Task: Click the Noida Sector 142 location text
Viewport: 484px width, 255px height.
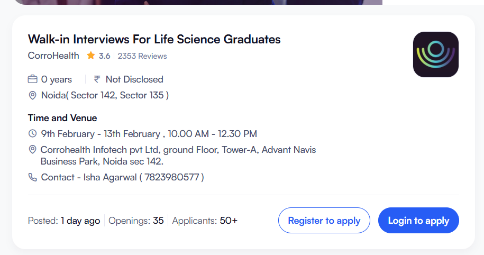Action: tap(105, 96)
